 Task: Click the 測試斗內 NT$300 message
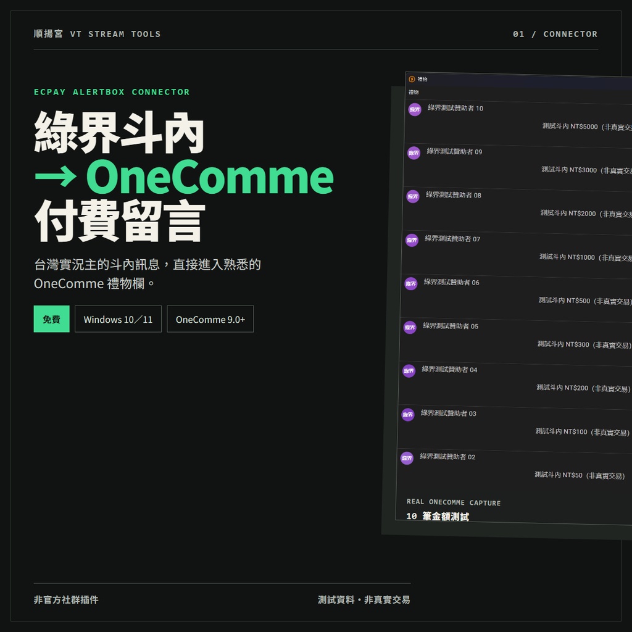[584, 344]
